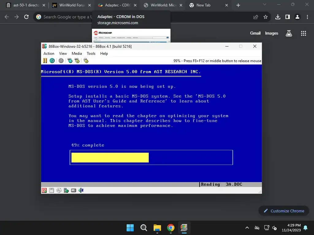This screenshot has height=235, width=314.
Task: Pause the emulated machine in 86Box
Action: (x=45, y=61)
